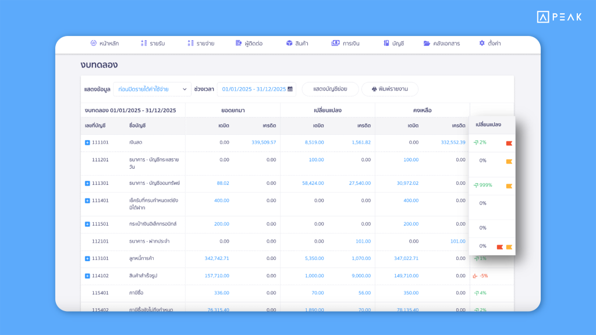
Task: Click the orange flag in 111201 row
Action: click(509, 162)
